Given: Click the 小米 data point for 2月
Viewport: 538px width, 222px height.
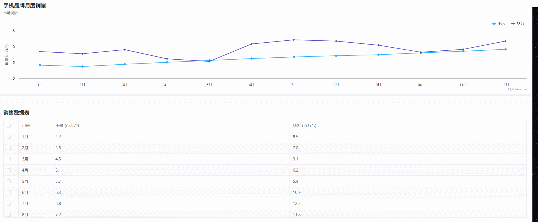Looking at the screenshot, I should click(82, 67).
